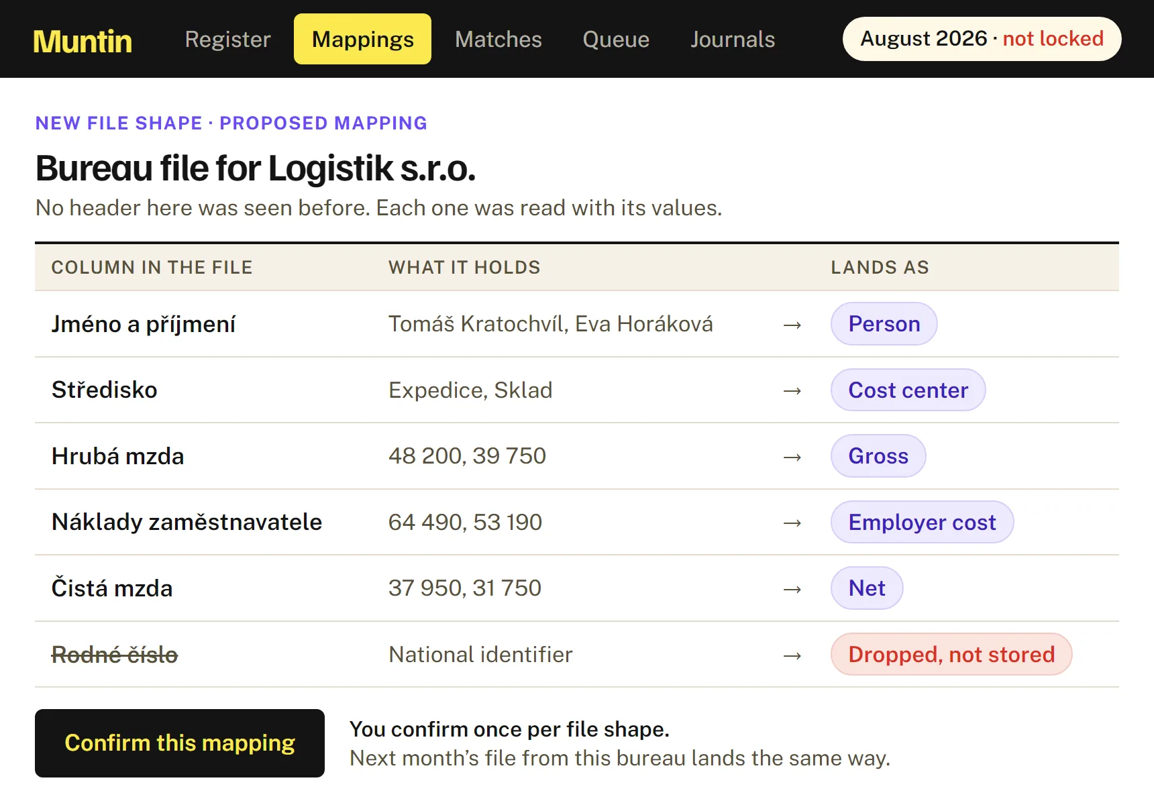Click the 64 490, 53 190 values
Viewport: 1154px width, 805px height.
tap(465, 522)
